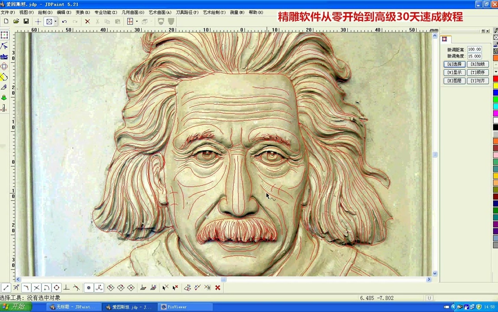Image resolution: width=498 pixels, height=312 pixels.
Task: Click the red X delete icon in top toolbar
Action: click(x=87, y=21)
